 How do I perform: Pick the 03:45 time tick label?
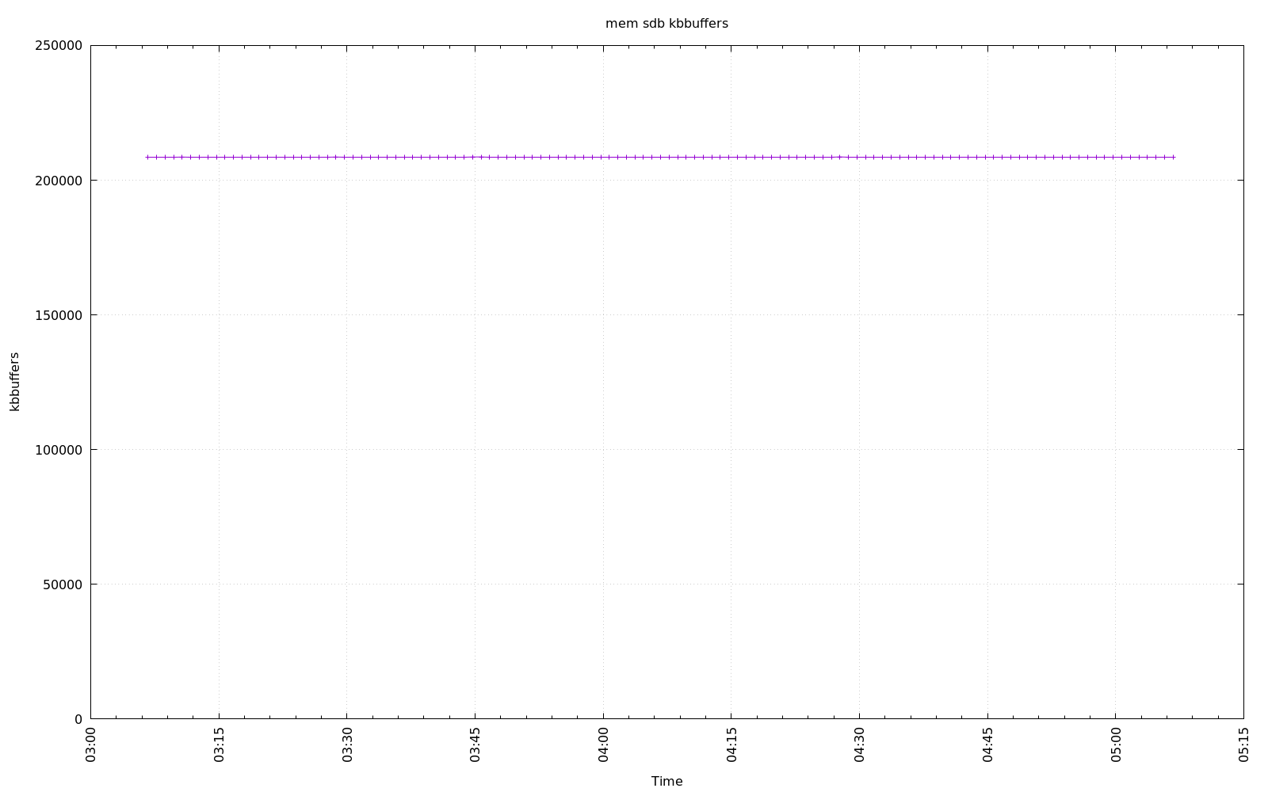(x=475, y=747)
